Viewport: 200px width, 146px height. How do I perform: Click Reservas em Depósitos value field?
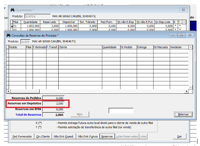[53, 103]
